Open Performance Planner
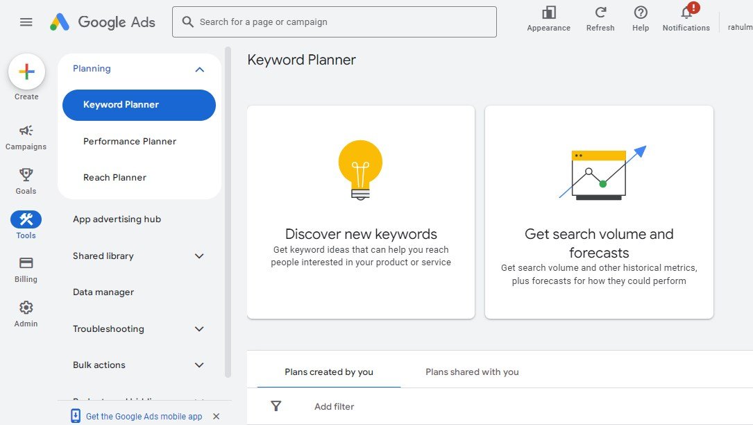The width and height of the screenshot is (753, 425). coord(130,142)
